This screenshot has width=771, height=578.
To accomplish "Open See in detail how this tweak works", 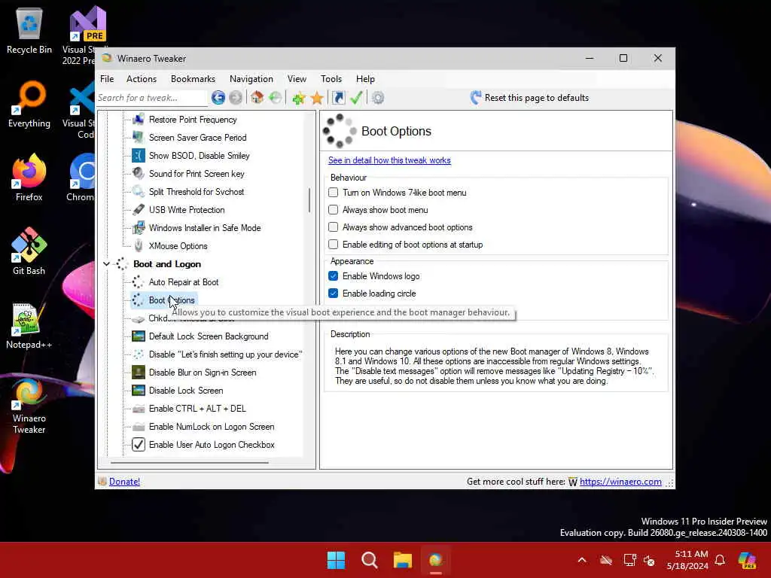I will (x=389, y=160).
